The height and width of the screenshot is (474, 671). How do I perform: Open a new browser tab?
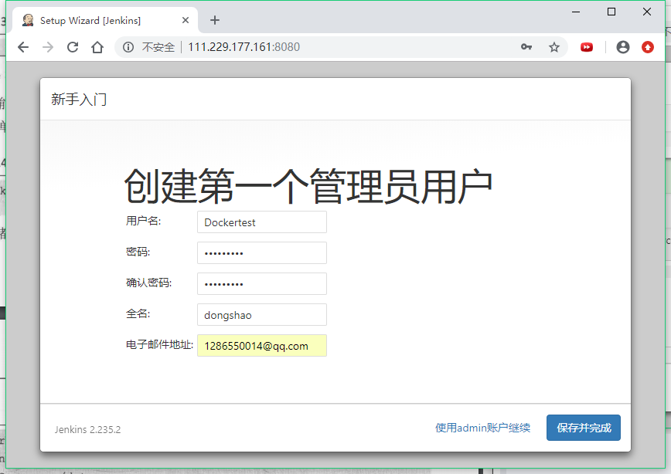215,20
